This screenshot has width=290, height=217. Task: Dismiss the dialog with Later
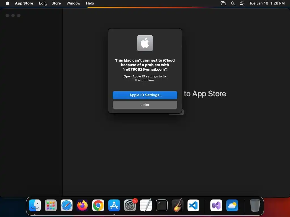[x=145, y=105]
